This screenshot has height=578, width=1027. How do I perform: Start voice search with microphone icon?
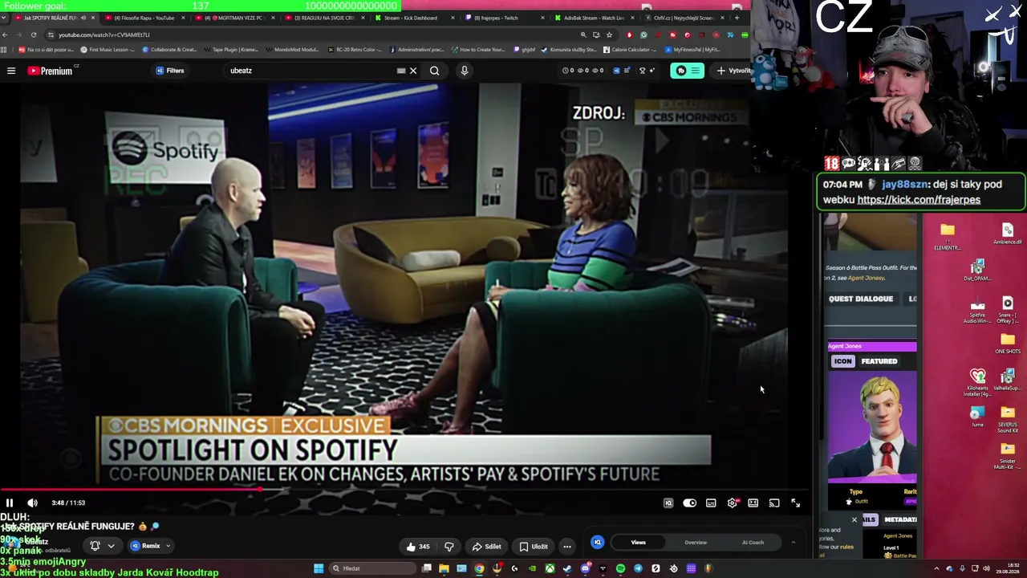coord(464,71)
